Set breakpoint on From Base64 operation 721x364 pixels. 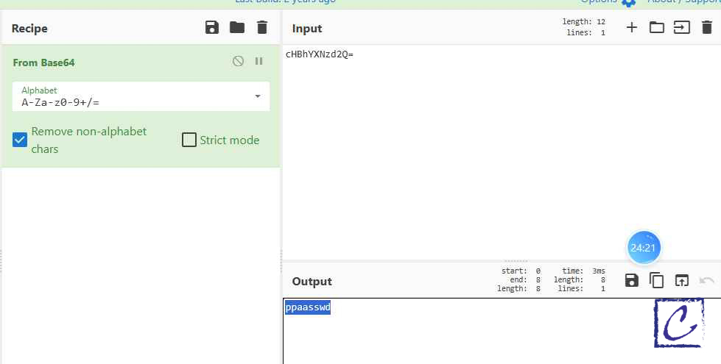point(259,62)
